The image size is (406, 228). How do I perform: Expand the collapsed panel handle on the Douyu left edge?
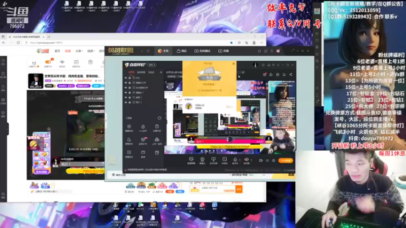click(x=8, y=129)
